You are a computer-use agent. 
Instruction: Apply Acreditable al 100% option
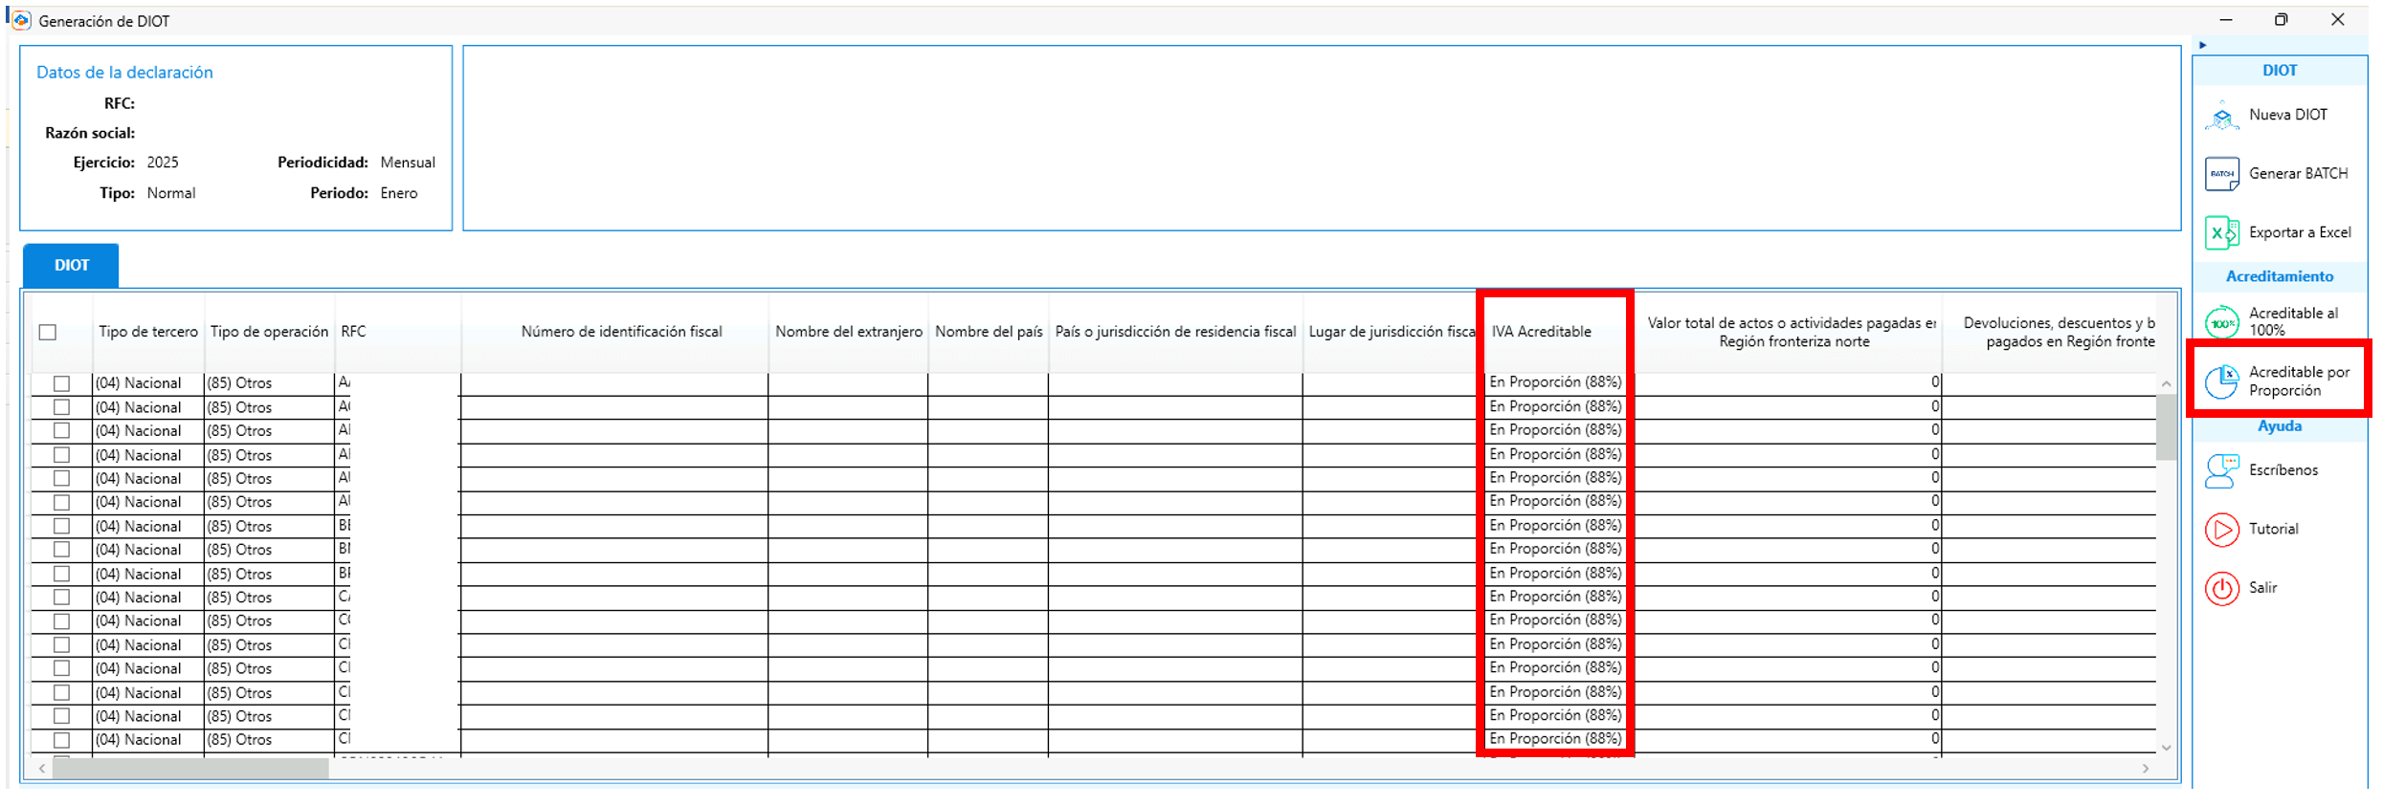point(2278,321)
